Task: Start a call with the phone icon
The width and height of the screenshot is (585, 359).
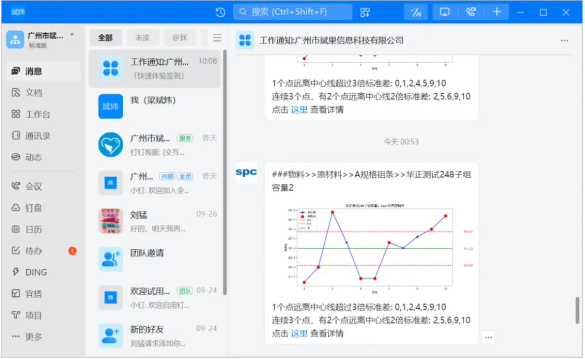Action: coord(471,12)
